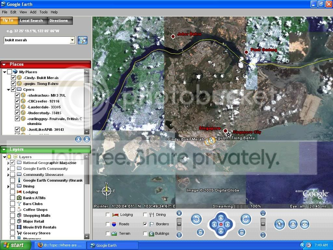The image size is (333, 250).
Task: Add a placemark with pushpin button
Action: (279, 225)
